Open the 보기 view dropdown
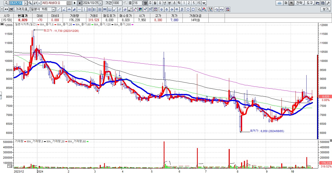The width and height of the screenshot is (332, 173). (326, 9)
